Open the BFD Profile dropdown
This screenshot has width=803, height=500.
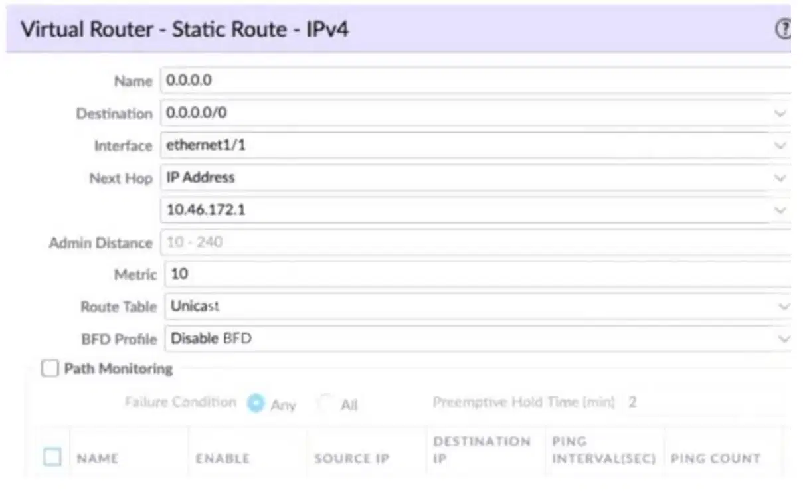(476, 339)
